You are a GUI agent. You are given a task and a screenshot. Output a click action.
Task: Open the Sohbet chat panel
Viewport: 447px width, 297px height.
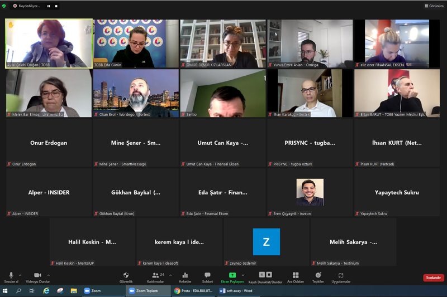(207, 277)
